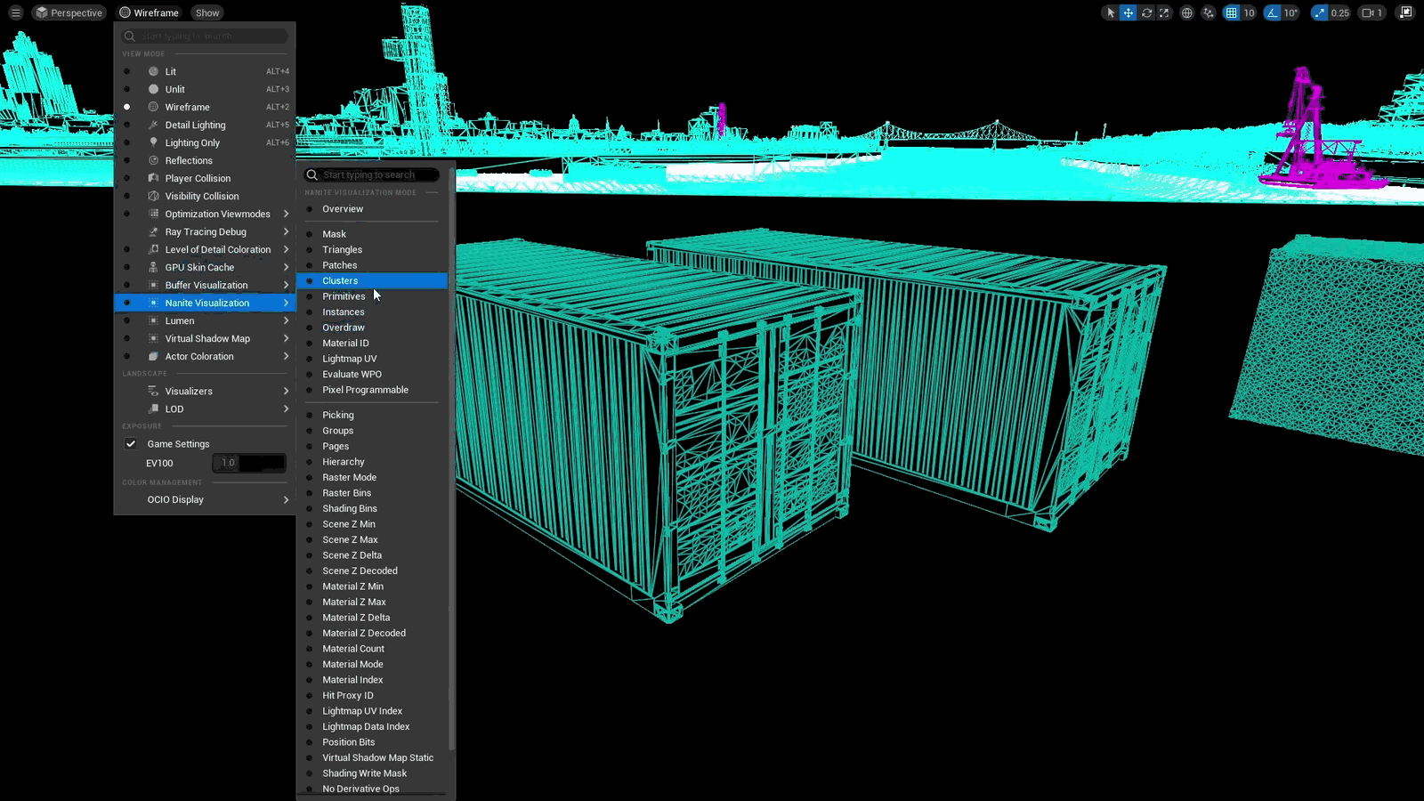Adjust the EV100 exposure value slider
The width and height of the screenshot is (1424, 801).
pyautogui.click(x=249, y=463)
